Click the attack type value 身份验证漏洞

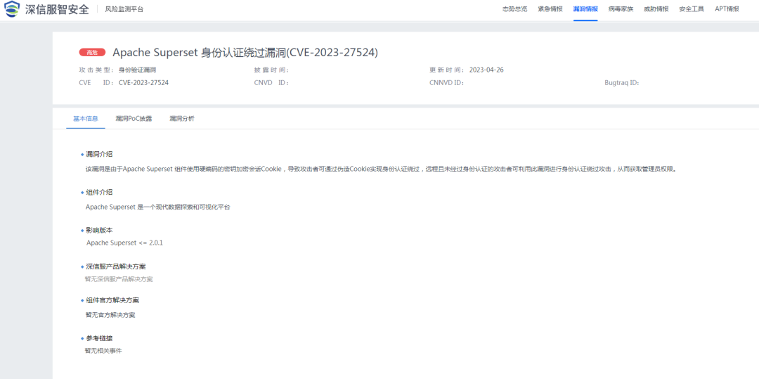pos(138,70)
